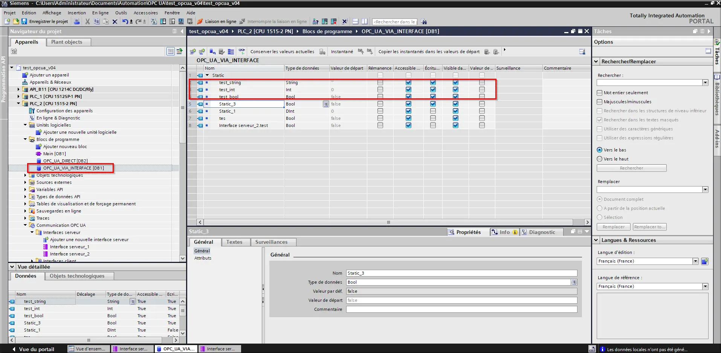Open Diagnostic inspector tab
This screenshot has height=353, width=721.
(542, 232)
